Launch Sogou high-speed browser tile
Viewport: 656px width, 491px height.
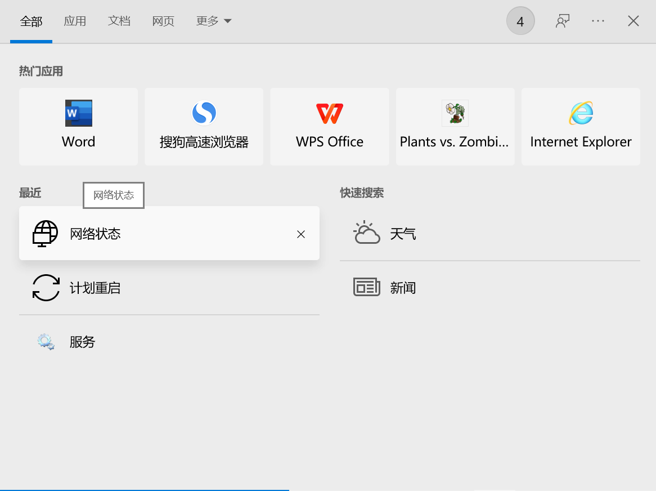pos(204,127)
